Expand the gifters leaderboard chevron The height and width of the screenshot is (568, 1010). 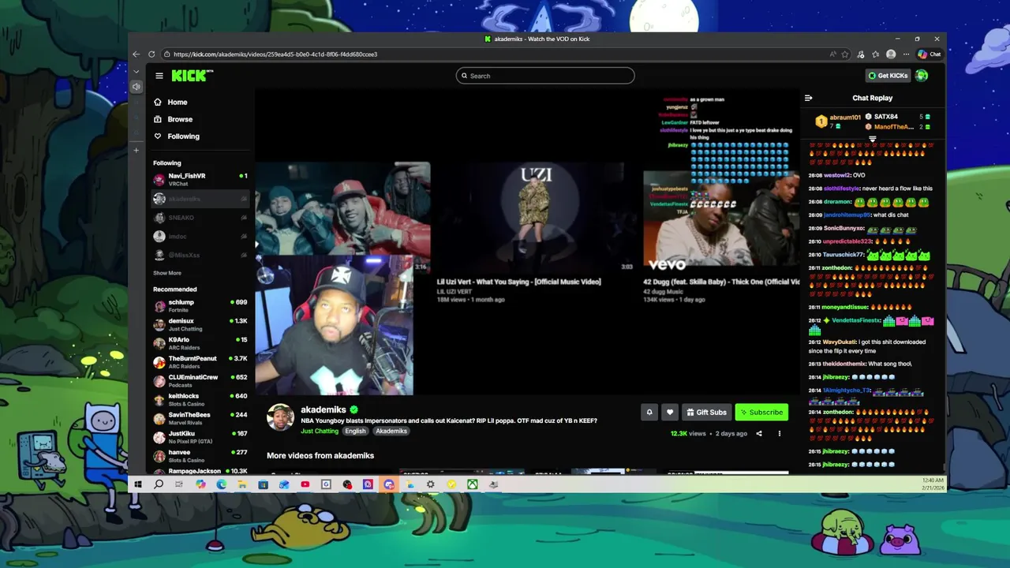873,139
